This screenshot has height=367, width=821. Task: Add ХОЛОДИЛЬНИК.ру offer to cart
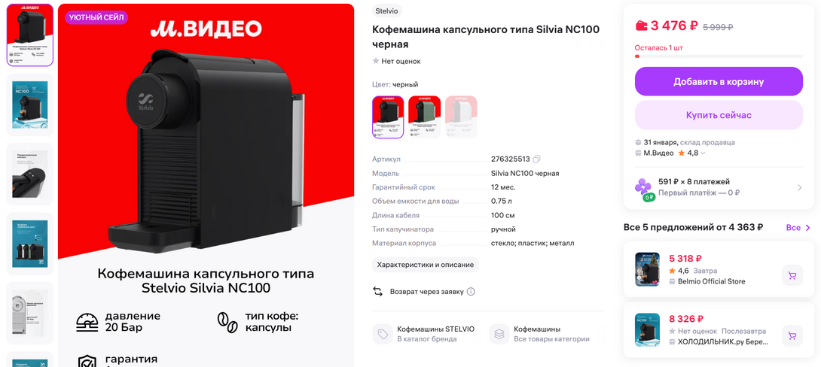(x=792, y=335)
